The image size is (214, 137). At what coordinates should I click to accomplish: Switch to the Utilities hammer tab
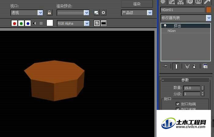click(x=207, y=2)
